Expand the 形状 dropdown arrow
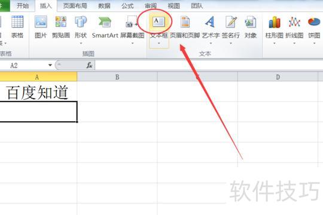 coord(81,43)
